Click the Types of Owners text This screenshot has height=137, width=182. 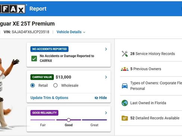point(156,86)
